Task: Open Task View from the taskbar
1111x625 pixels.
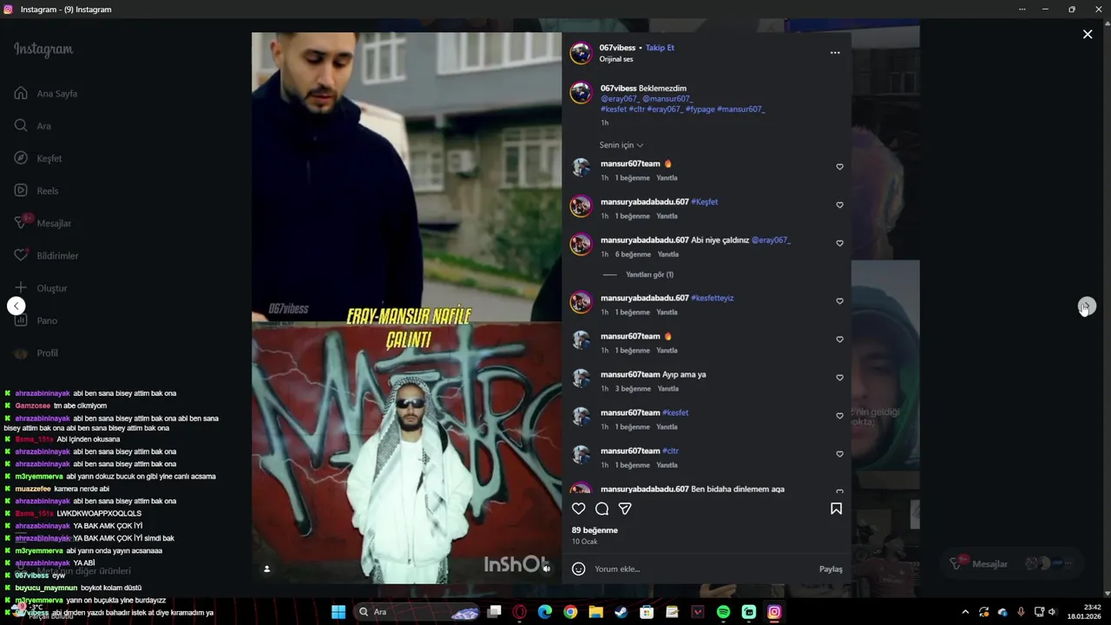Action: click(495, 612)
